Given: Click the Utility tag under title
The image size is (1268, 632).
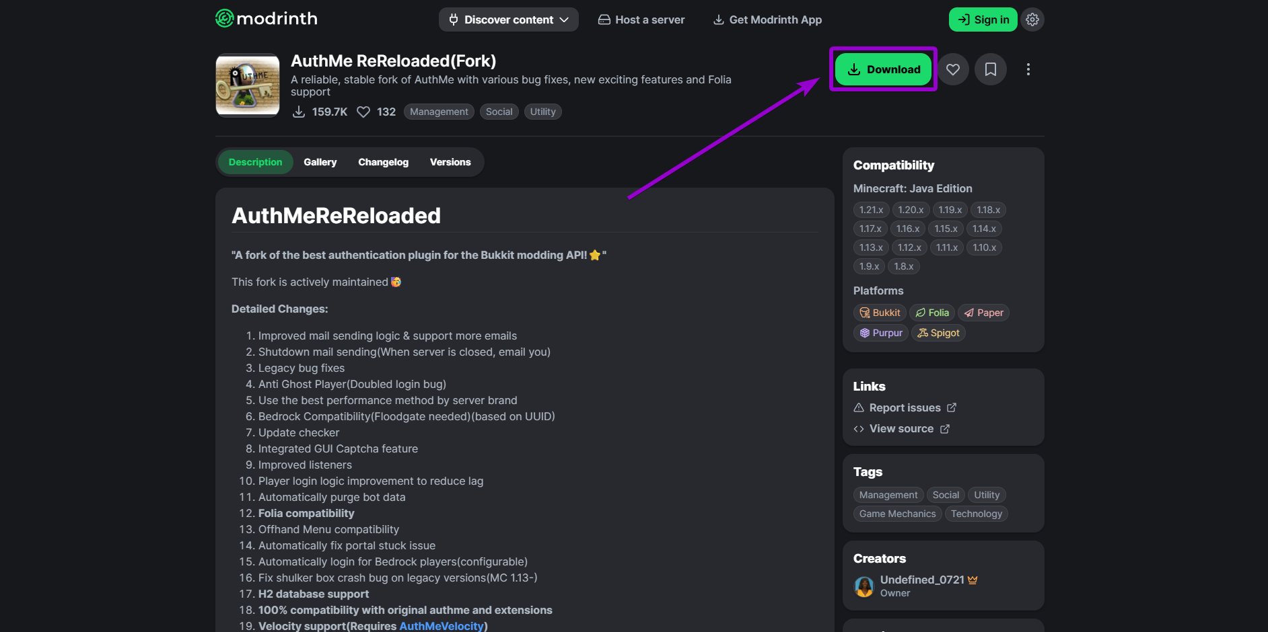Looking at the screenshot, I should (x=543, y=112).
